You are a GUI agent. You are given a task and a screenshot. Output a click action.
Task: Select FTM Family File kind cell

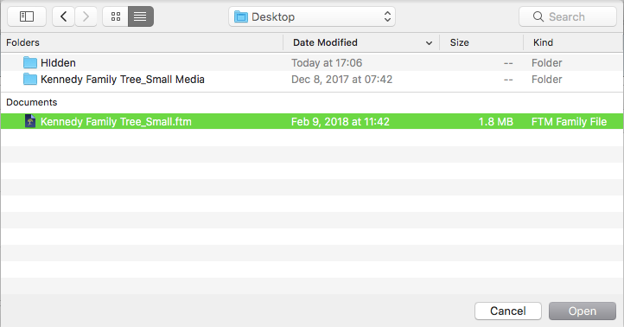click(569, 121)
